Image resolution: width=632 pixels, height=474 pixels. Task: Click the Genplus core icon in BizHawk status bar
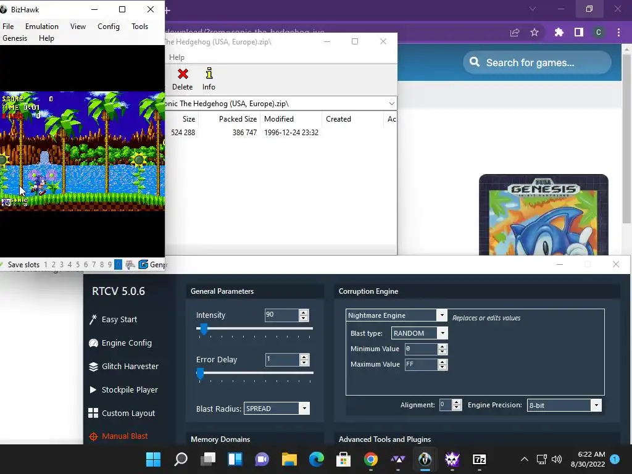tap(143, 264)
